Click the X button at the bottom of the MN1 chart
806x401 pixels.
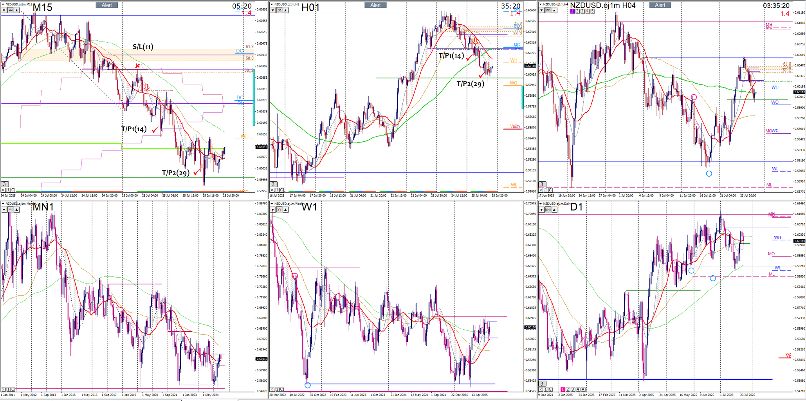(4, 389)
